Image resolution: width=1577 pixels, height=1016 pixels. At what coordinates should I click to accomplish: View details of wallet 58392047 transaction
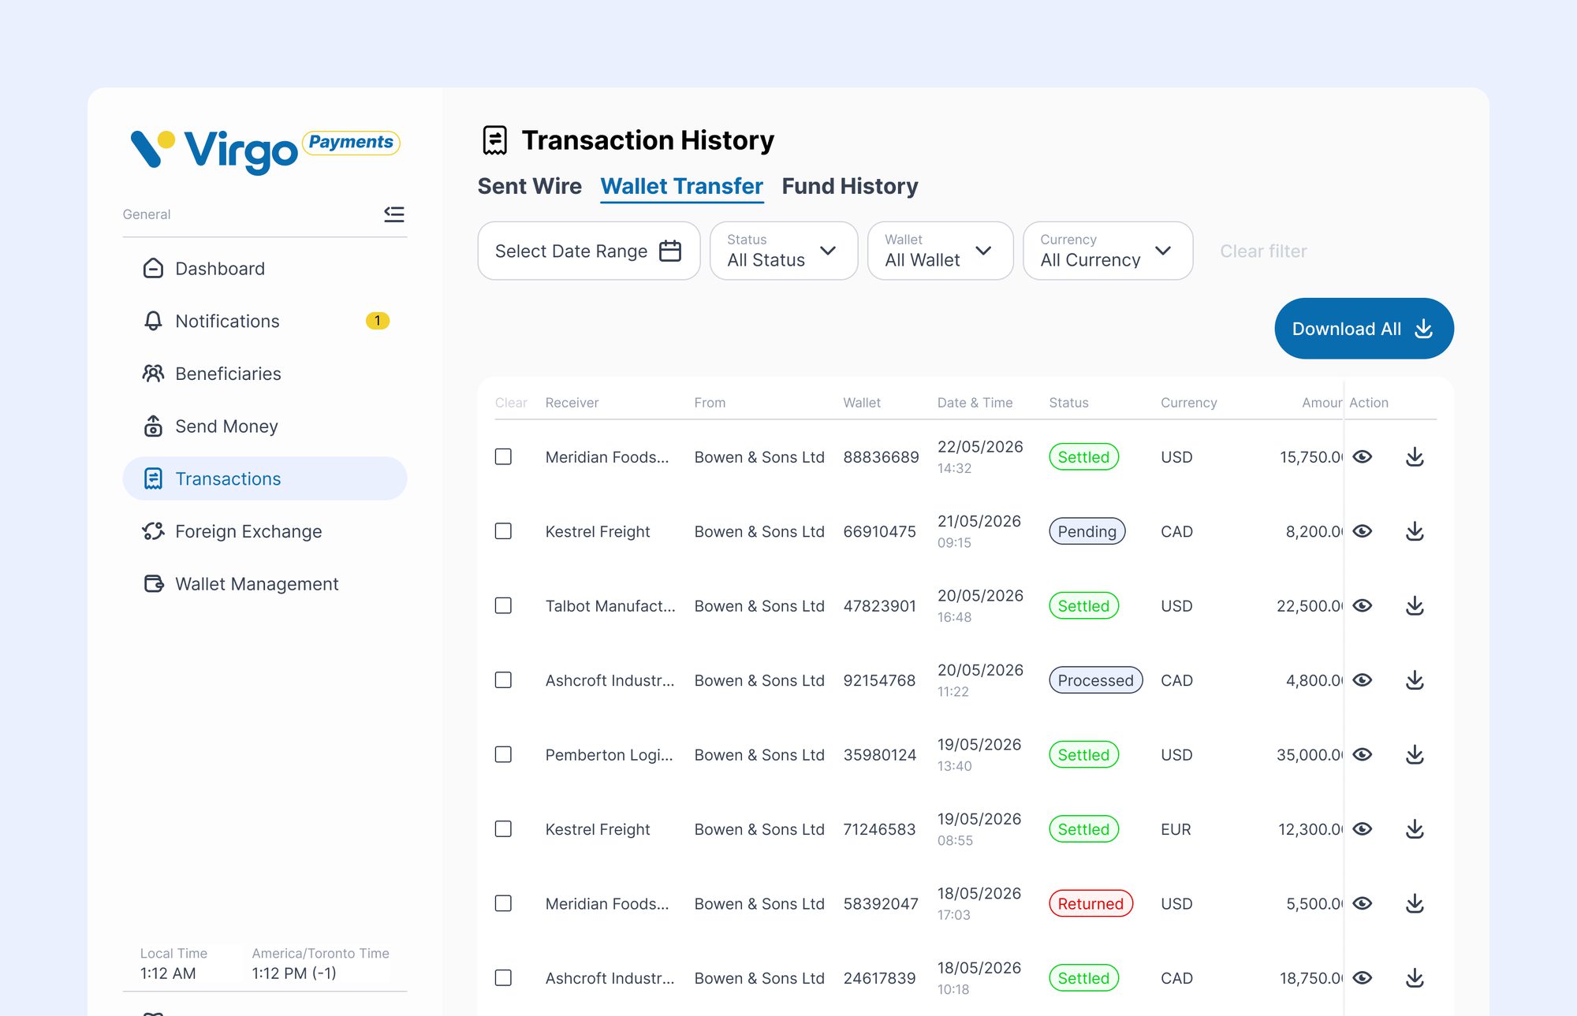(1363, 903)
